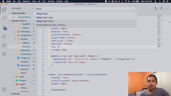
Task: Open the Extensions view
Action: (x=4, y=45)
